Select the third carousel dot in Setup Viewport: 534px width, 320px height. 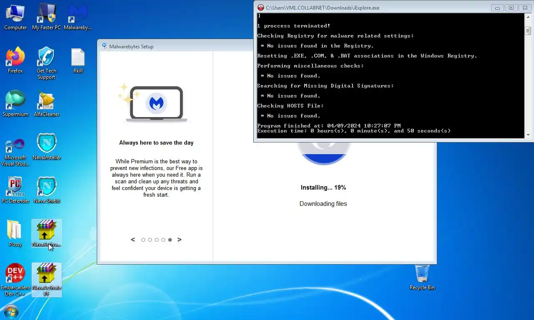pyautogui.click(x=156, y=240)
